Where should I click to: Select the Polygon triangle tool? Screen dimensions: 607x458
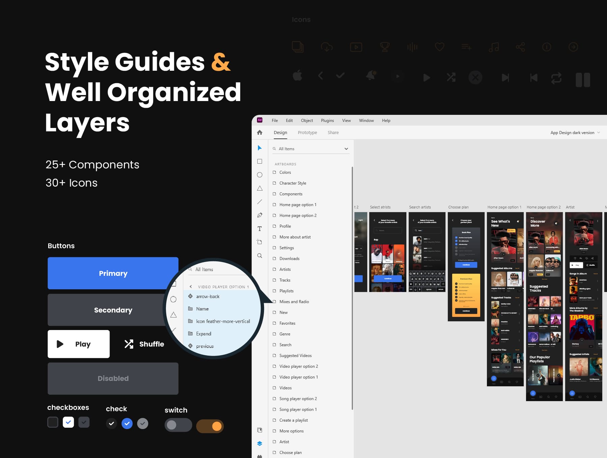259,188
